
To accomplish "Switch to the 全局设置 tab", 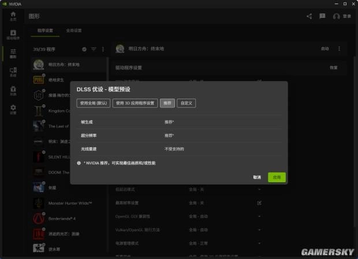I will (x=74, y=30).
